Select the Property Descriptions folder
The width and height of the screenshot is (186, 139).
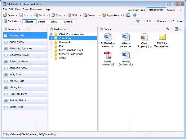coord(71,54)
